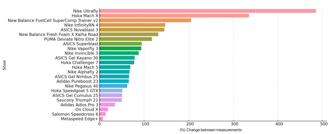The image size is (329, 134).
Task: Click the pink Nike Ultrafly bar
Action: pos(207,11)
